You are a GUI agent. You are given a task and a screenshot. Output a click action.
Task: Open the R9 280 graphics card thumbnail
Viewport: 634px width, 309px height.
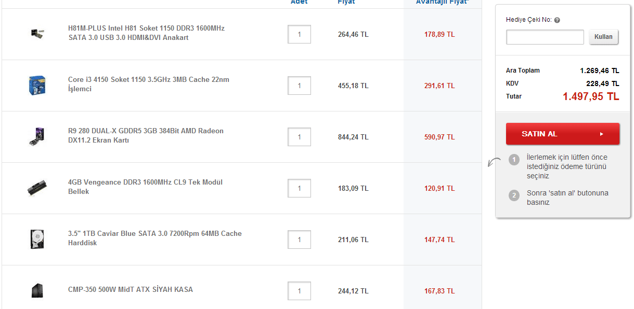coord(37,136)
